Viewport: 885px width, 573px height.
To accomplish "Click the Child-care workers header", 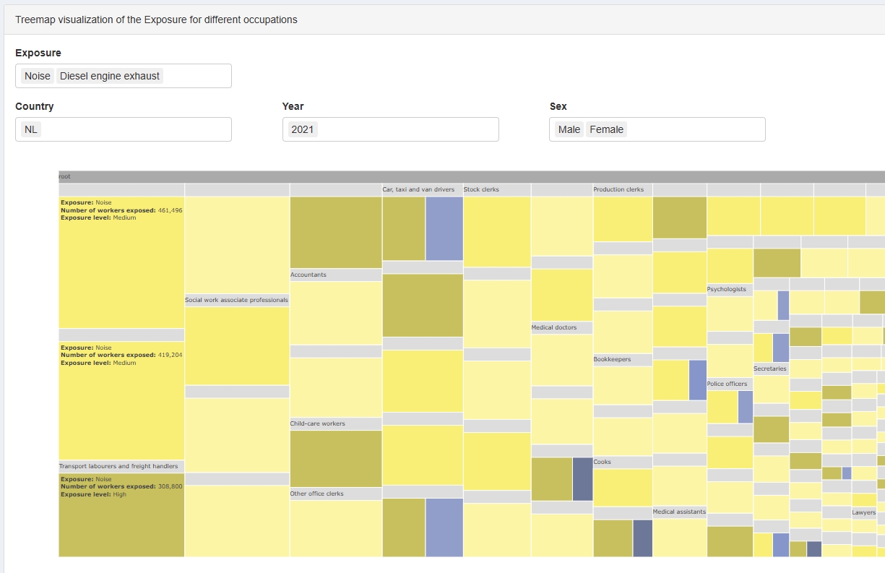I will [336, 423].
